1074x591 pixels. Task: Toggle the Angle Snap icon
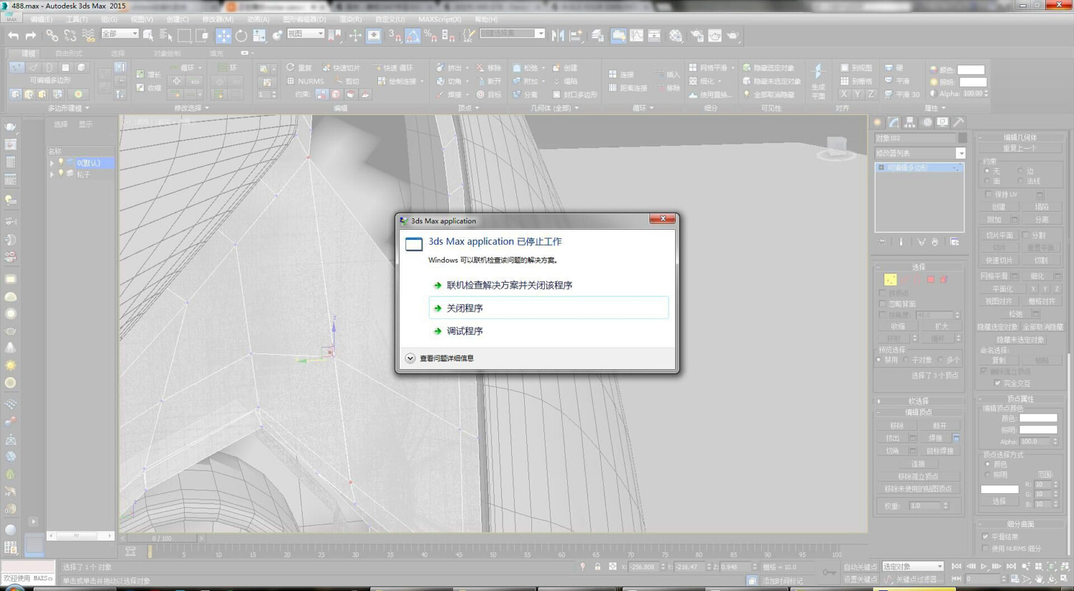[413, 35]
